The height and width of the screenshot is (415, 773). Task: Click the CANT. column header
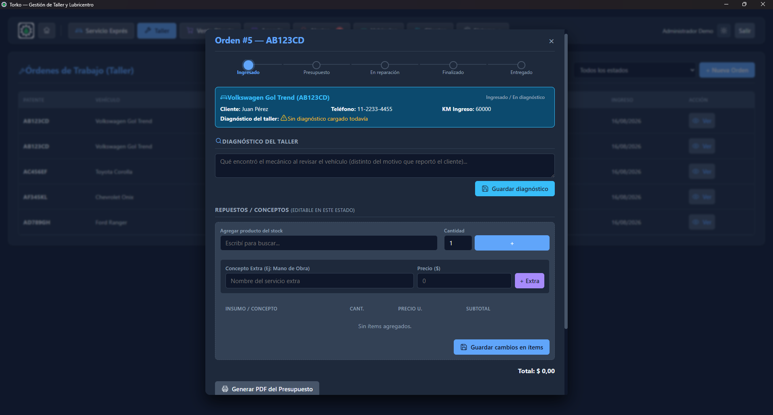pos(357,309)
